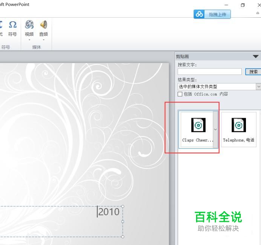Restore down the PowerPoint window
Image resolution: width=261 pixels, height=245 pixels.
coord(243,5)
